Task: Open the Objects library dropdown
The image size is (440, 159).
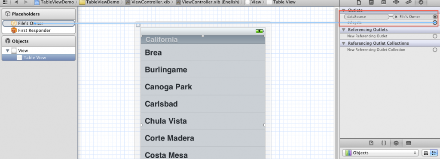Action: tap(380, 153)
